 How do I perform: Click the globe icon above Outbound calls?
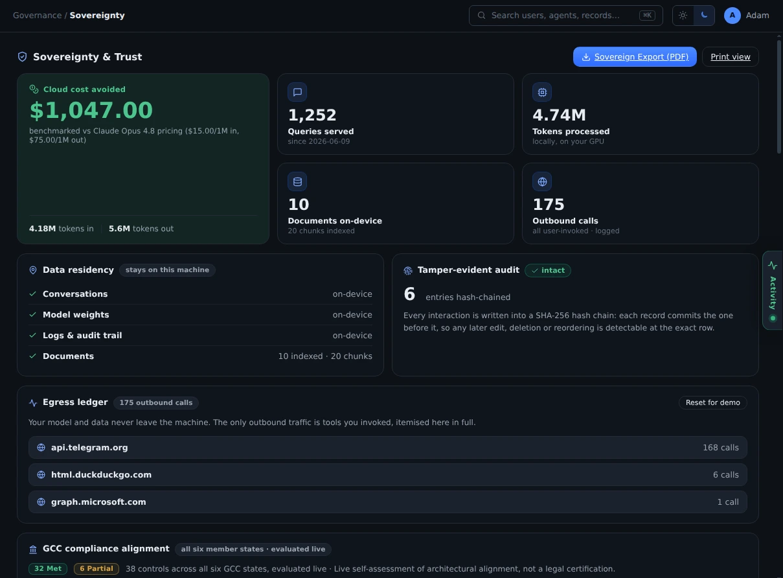pyautogui.click(x=542, y=182)
